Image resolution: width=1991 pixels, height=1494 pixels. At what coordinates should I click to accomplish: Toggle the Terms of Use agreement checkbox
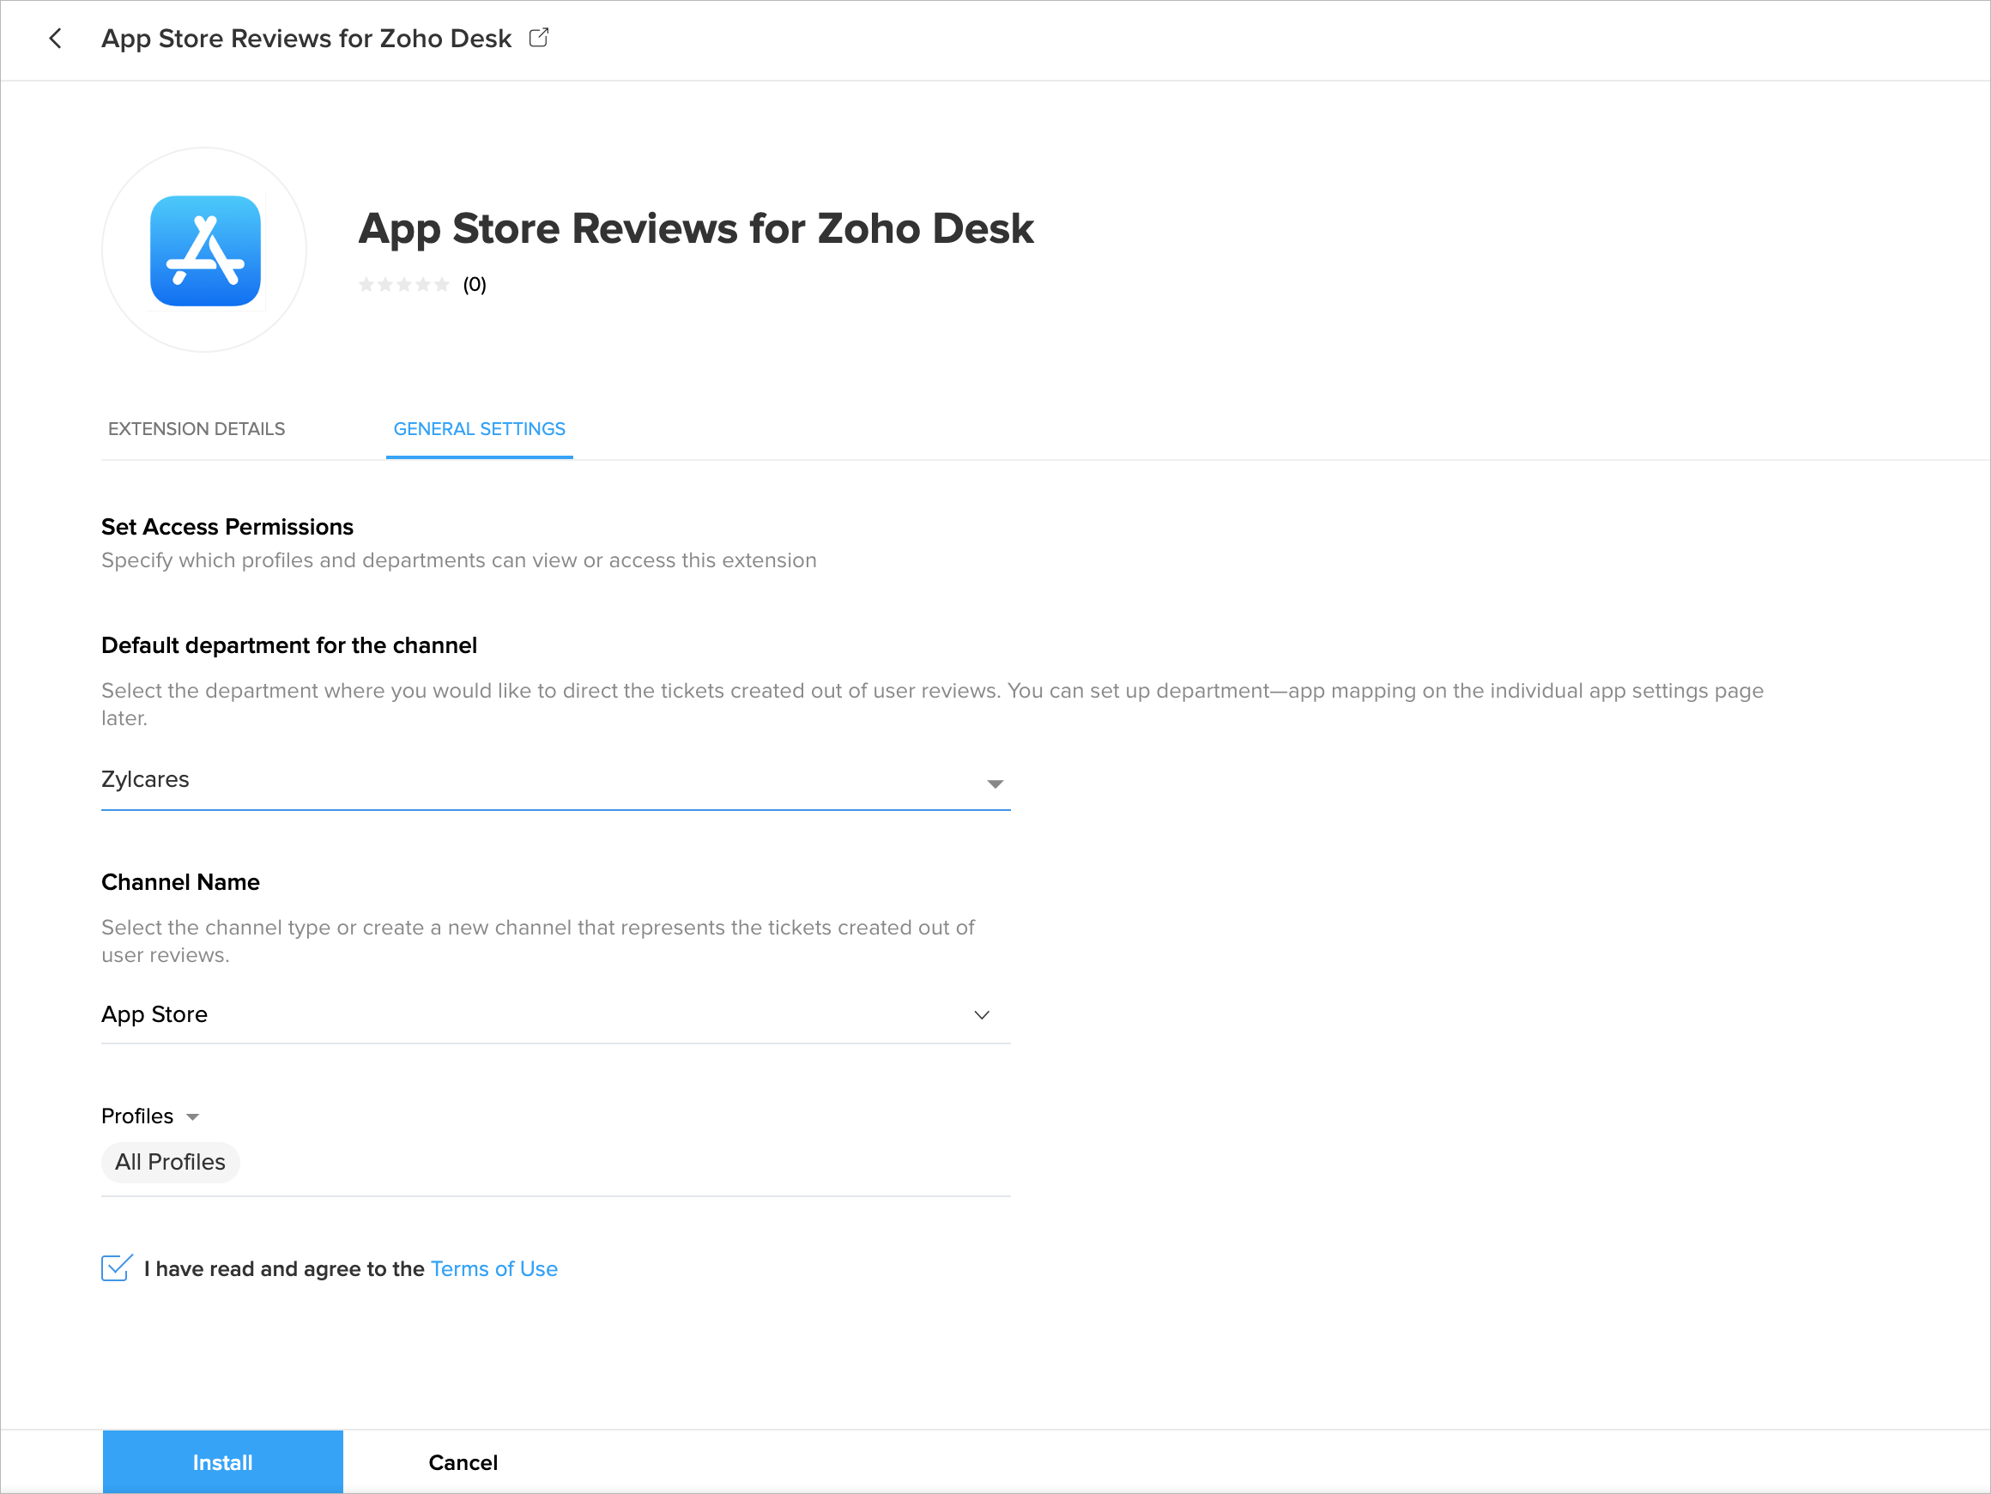[x=116, y=1268]
